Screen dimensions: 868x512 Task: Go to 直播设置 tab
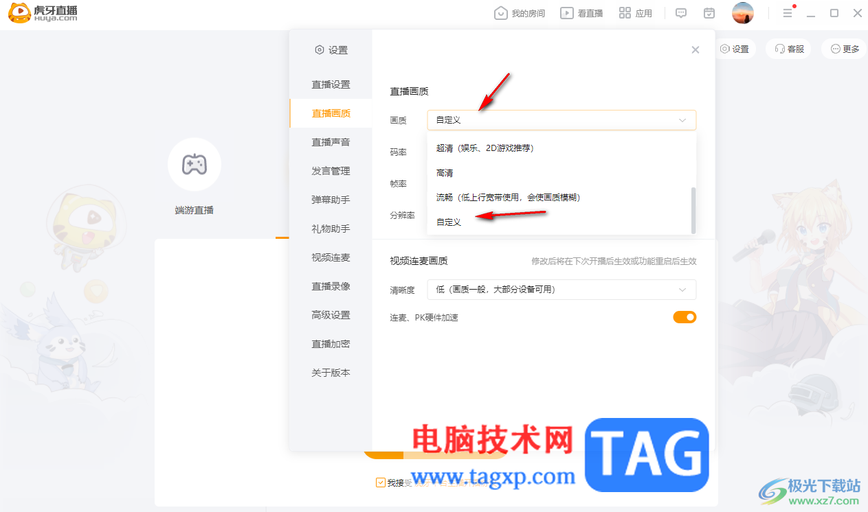click(331, 84)
